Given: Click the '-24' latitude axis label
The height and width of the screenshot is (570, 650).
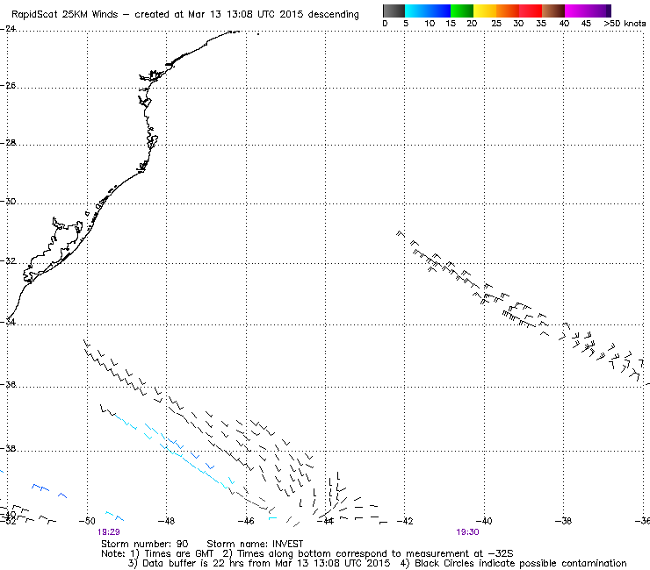Looking at the screenshot, I should pyautogui.click(x=8, y=29).
